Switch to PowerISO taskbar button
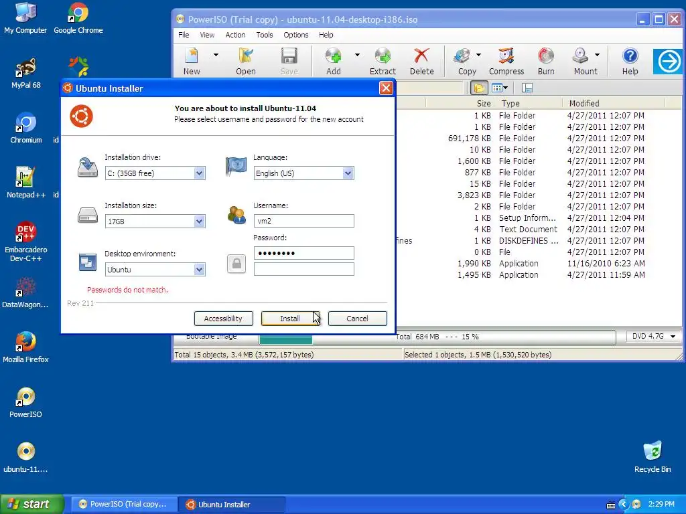The width and height of the screenshot is (686, 514). point(124,504)
